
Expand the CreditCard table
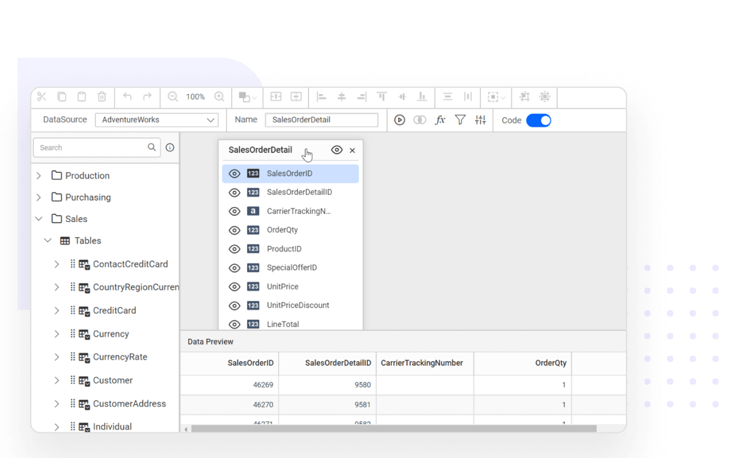pyautogui.click(x=56, y=311)
